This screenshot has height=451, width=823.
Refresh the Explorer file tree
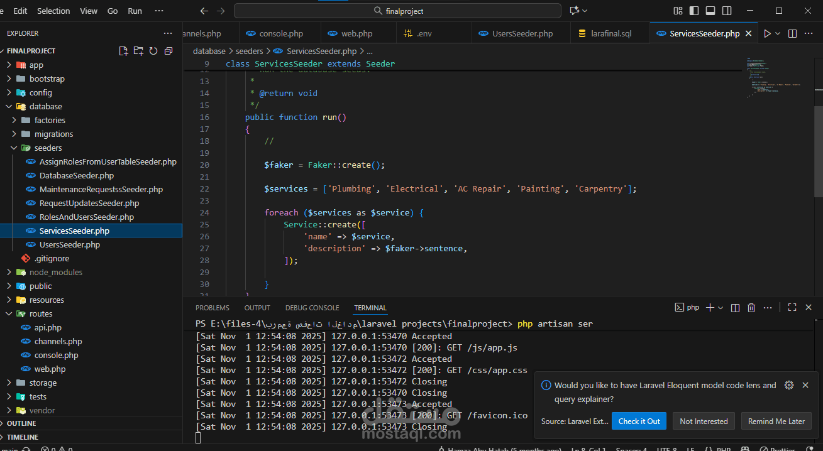coord(153,51)
